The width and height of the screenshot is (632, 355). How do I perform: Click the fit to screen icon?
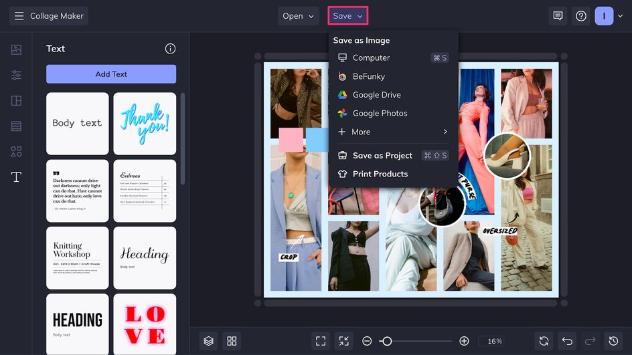[321, 342]
